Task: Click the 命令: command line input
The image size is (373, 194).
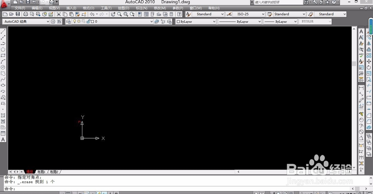Action: [177, 189]
